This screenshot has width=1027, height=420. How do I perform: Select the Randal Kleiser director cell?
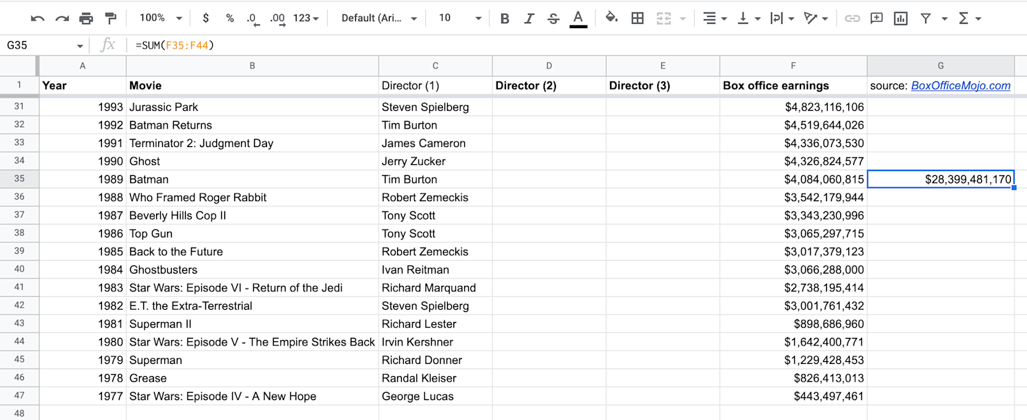(x=435, y=378)
